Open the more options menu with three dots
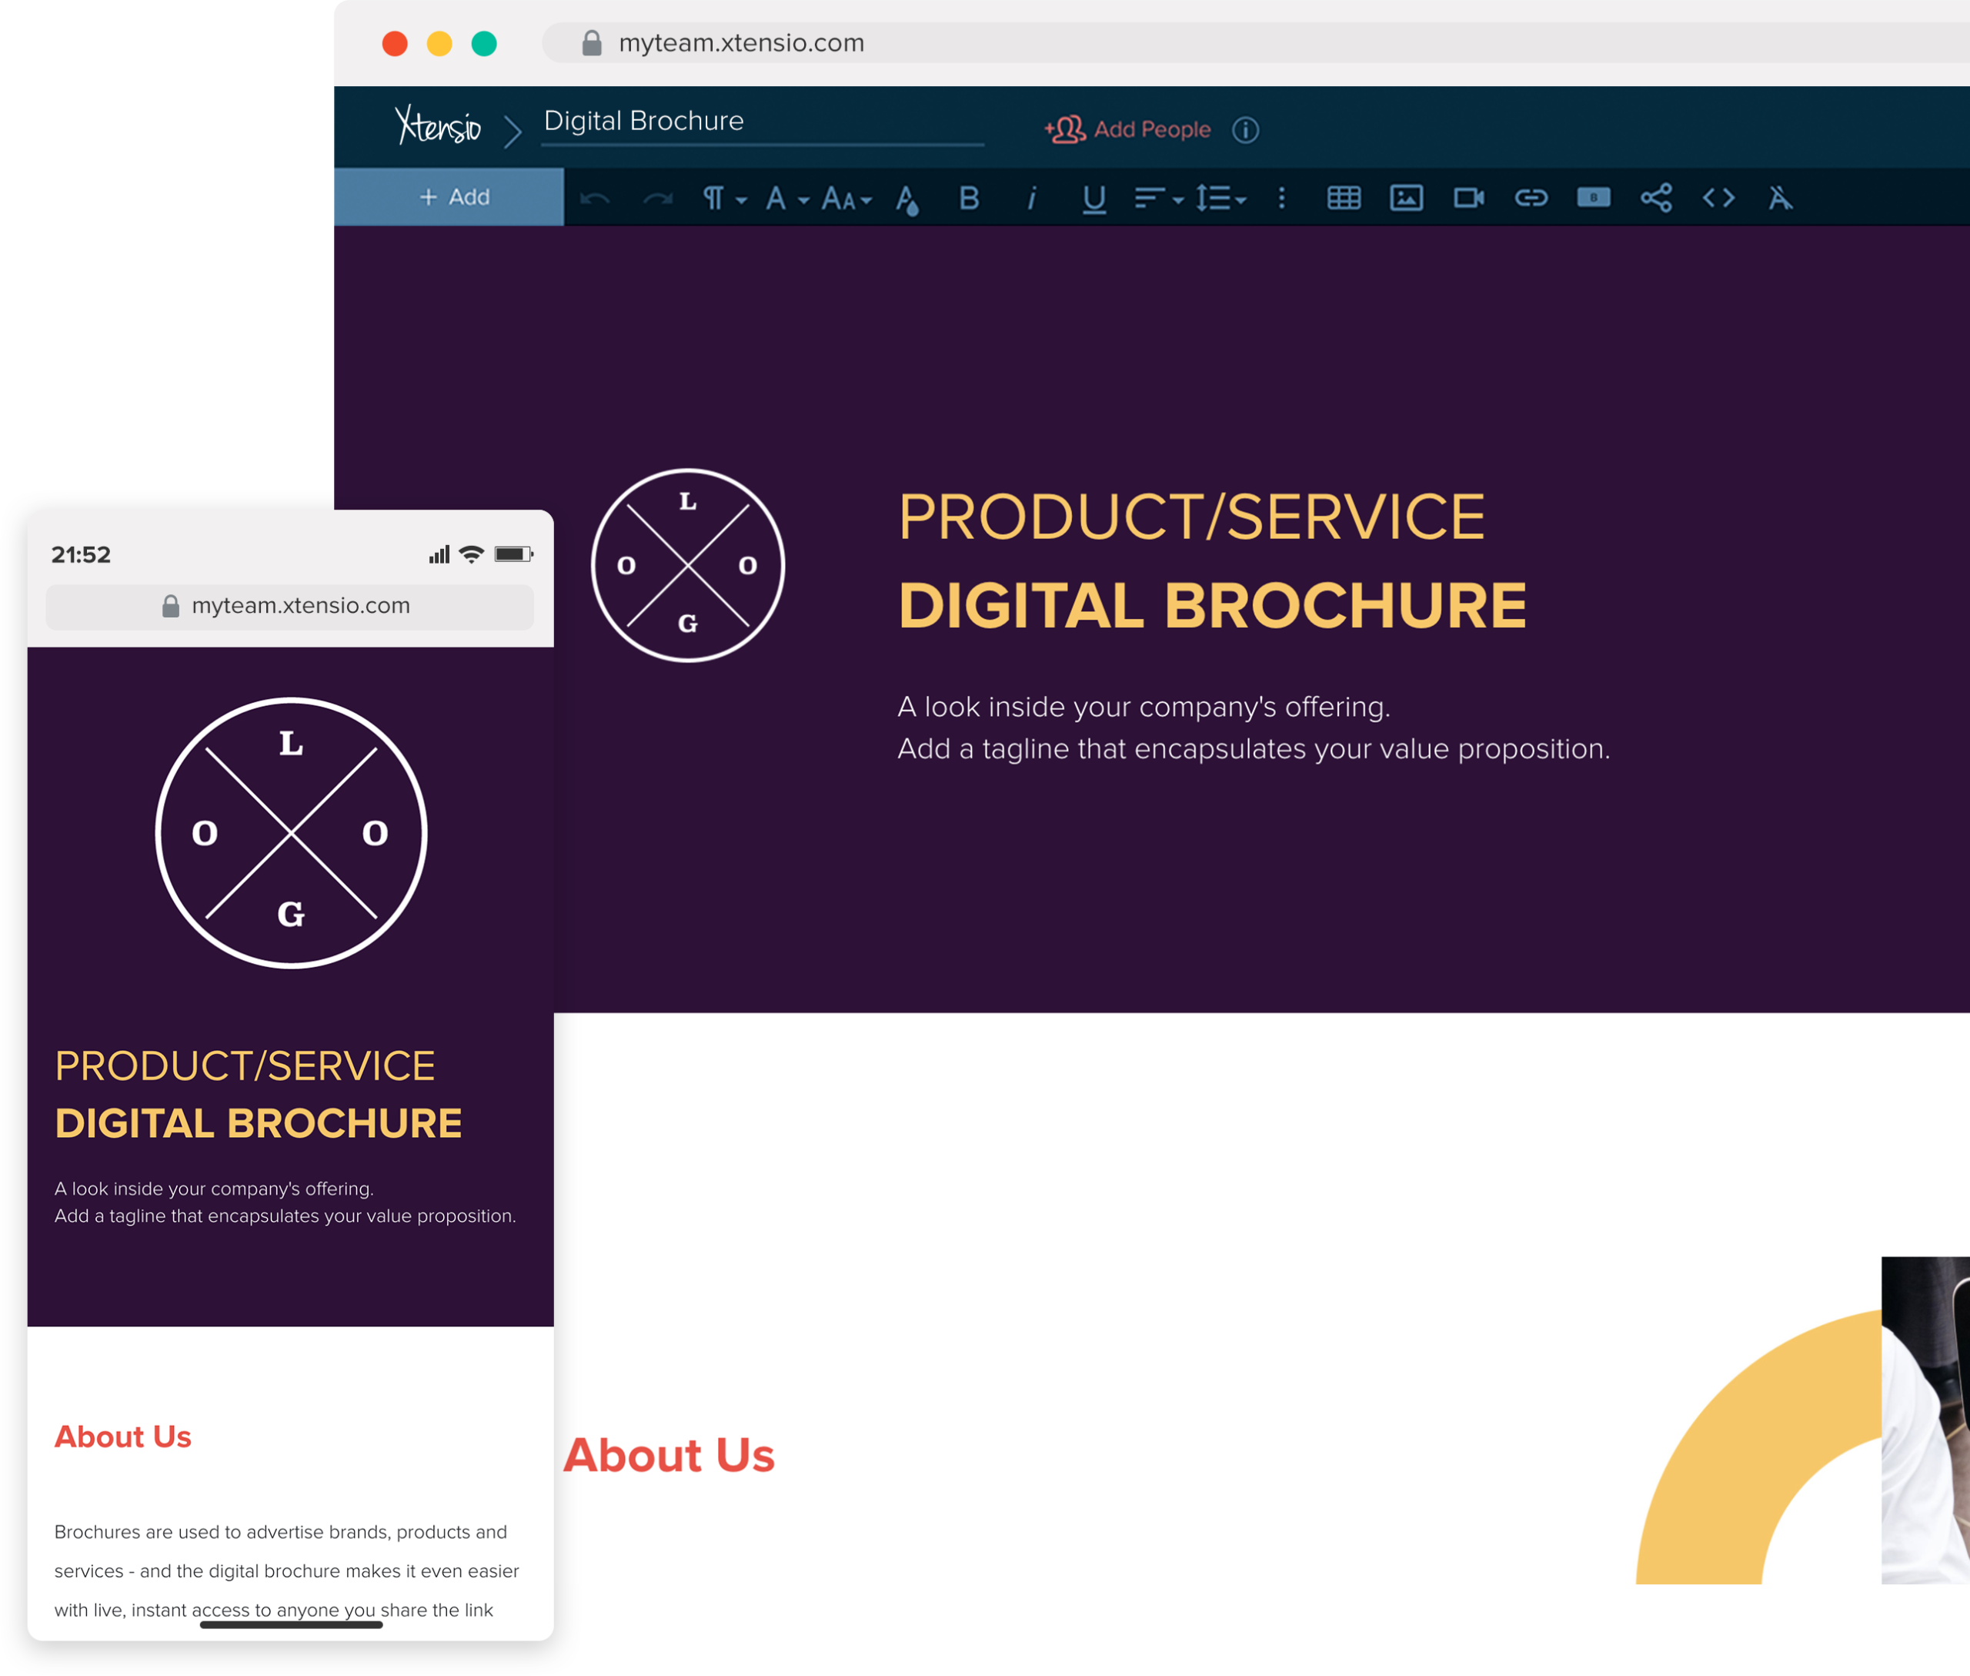 click(x=1281, y=198)
